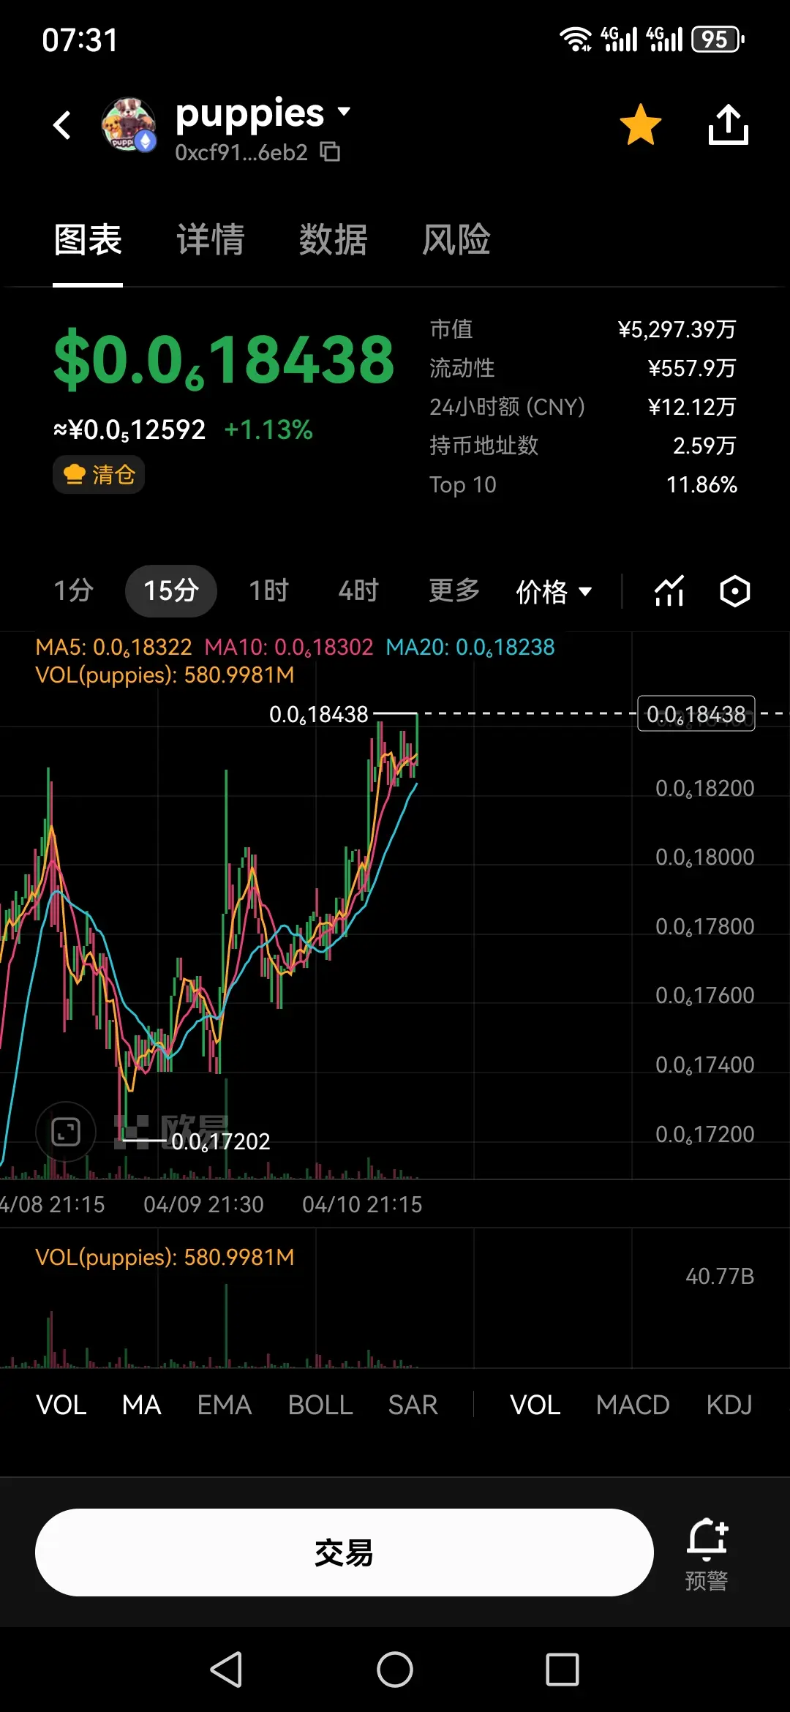
Task: Expand chart to fullscreen
Action: click(x=66, y=1132)
